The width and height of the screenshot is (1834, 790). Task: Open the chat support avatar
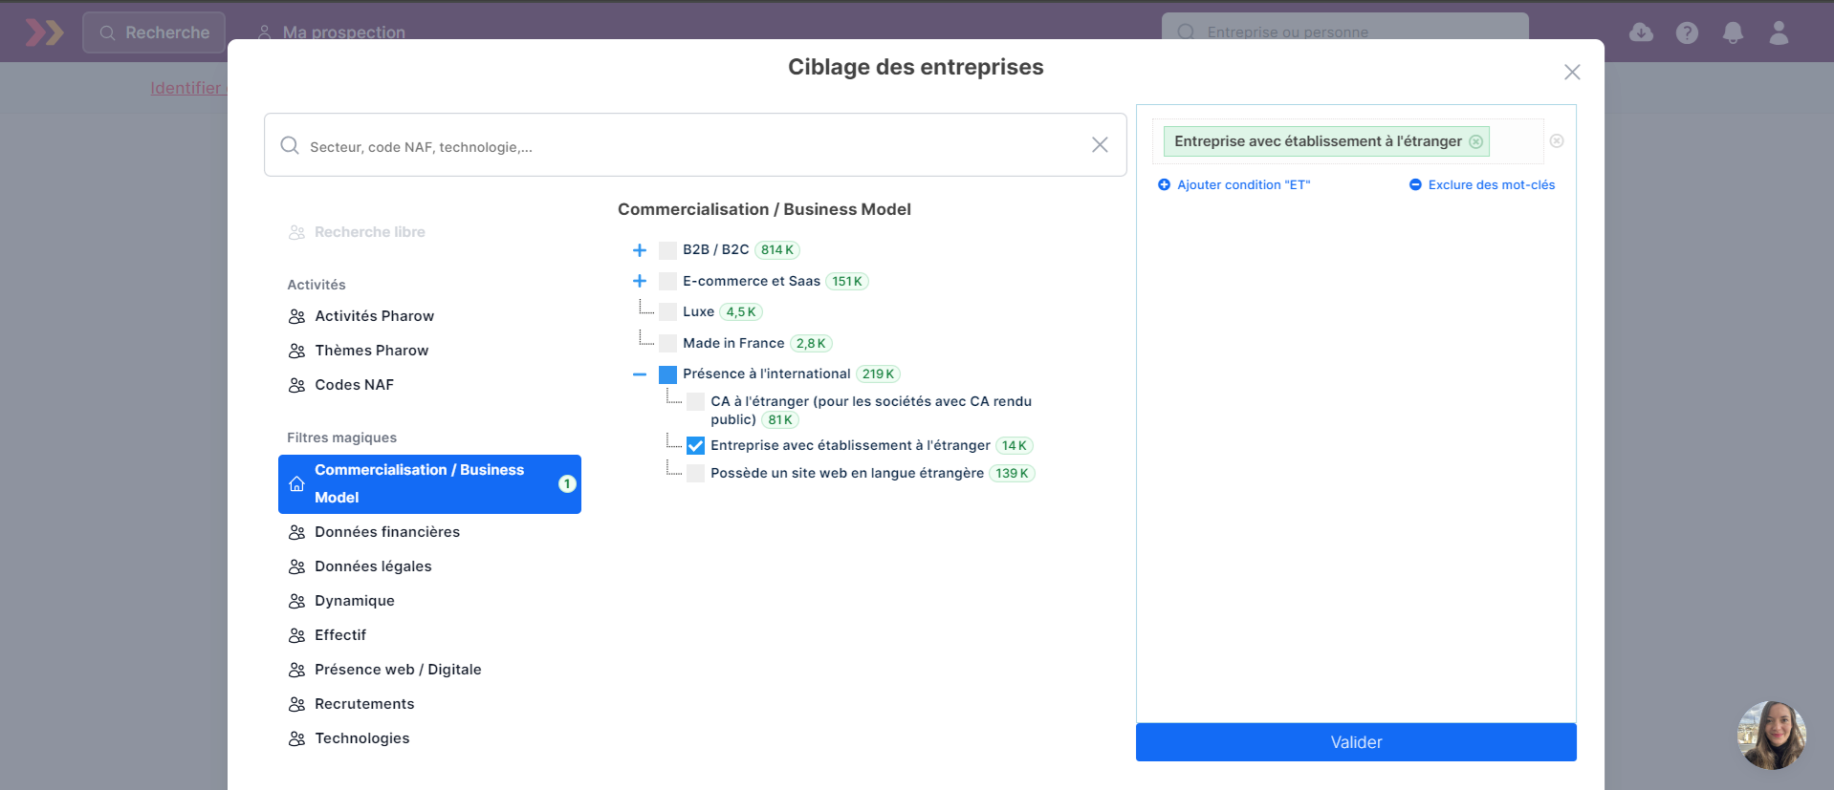(1771, 735)
